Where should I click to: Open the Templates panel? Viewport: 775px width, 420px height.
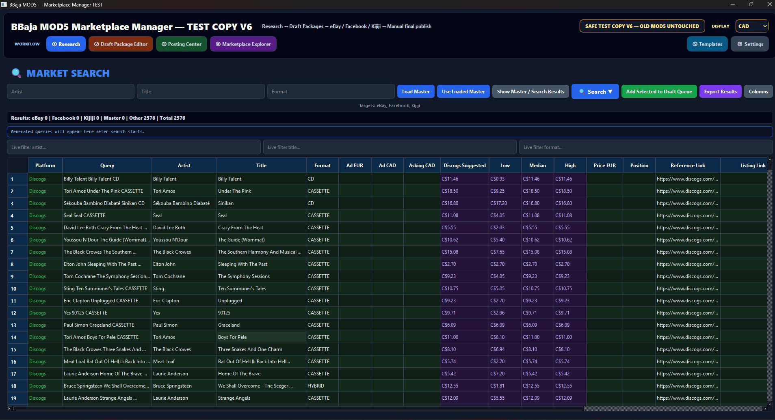tap(707, 44)
